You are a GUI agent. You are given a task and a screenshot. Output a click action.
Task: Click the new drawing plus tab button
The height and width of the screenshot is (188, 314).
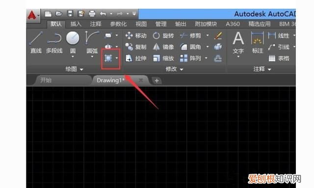click(x=157, y=81)
